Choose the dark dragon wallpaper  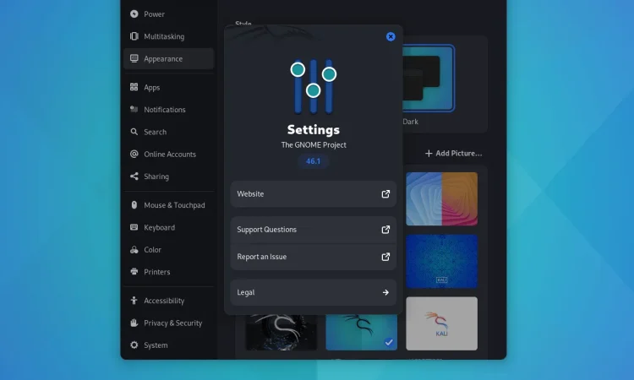click(281, 332)
